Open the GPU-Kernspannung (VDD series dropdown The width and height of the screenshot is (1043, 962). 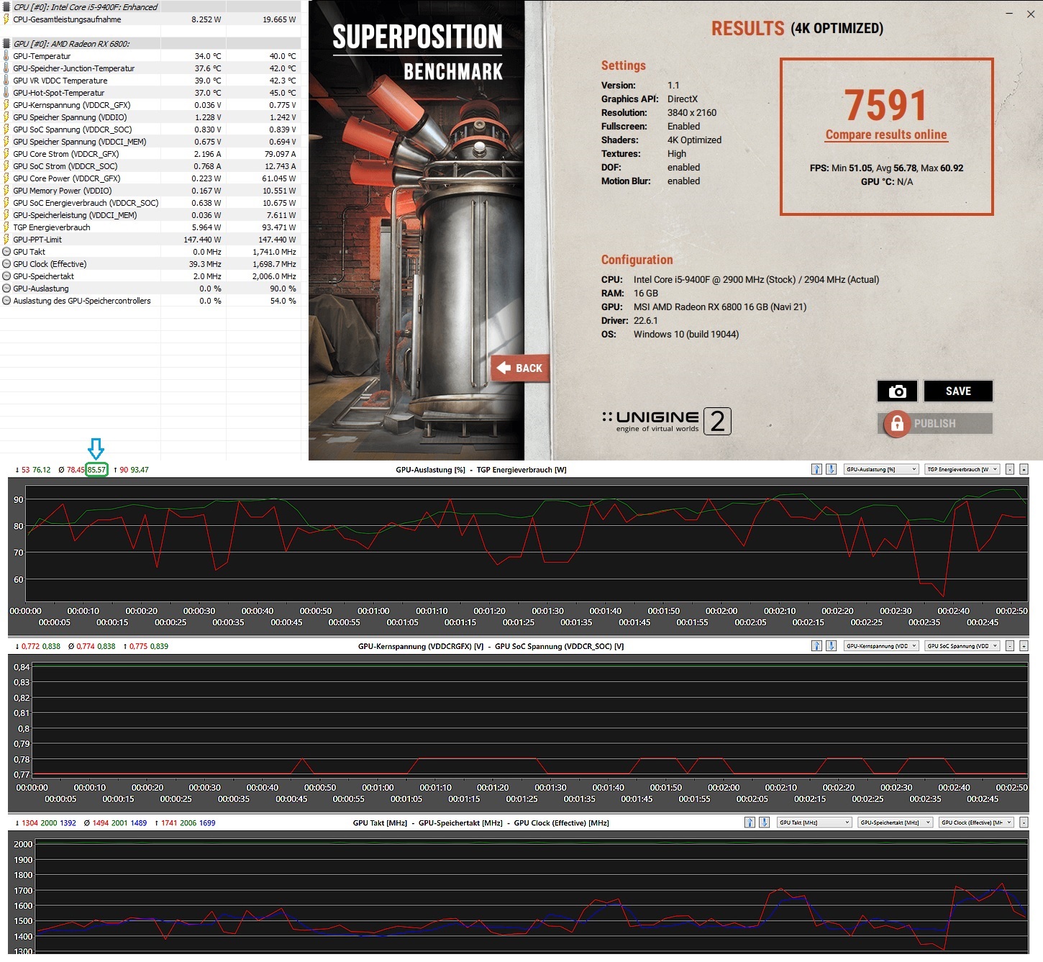click(881, 646)
